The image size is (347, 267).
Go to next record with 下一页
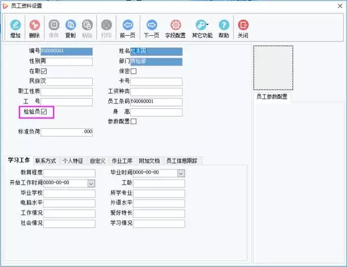click(x=151, y=25)
